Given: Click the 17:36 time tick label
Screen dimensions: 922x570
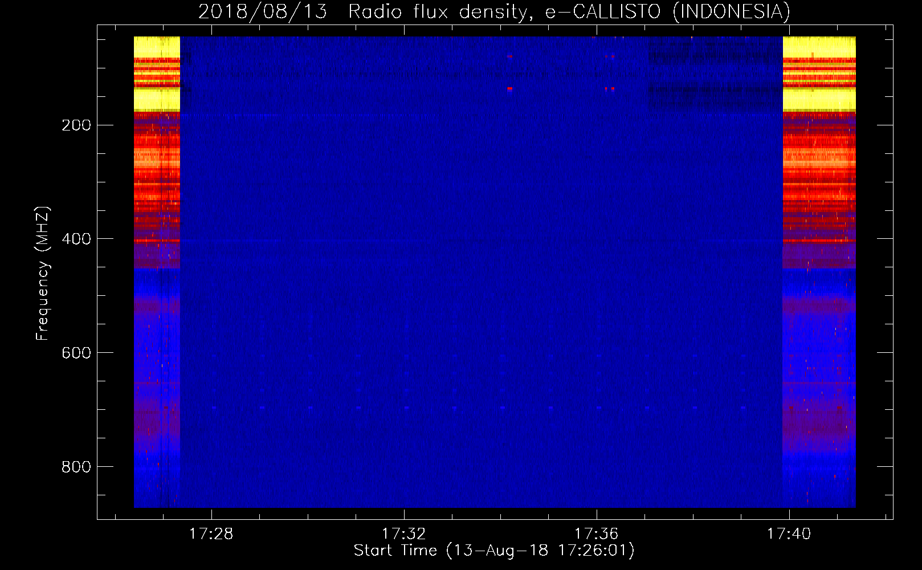Looking at the screenshot, I should coord(597,534).
